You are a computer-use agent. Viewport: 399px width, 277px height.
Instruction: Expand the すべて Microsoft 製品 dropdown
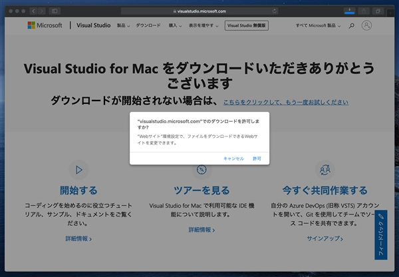coord(318,25)
